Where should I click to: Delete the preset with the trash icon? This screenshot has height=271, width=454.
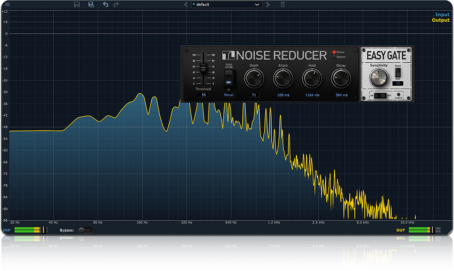click(283, 5)
